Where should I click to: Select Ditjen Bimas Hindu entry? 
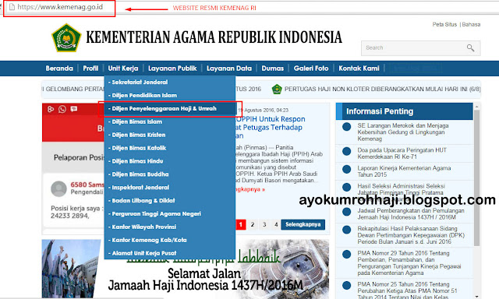[170, 161]
